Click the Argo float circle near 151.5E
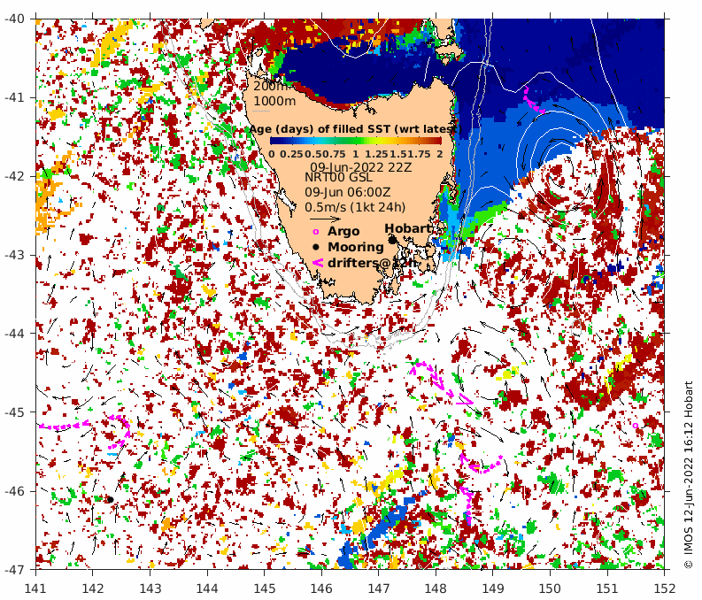The image size is (702, 600). [635, 426]
